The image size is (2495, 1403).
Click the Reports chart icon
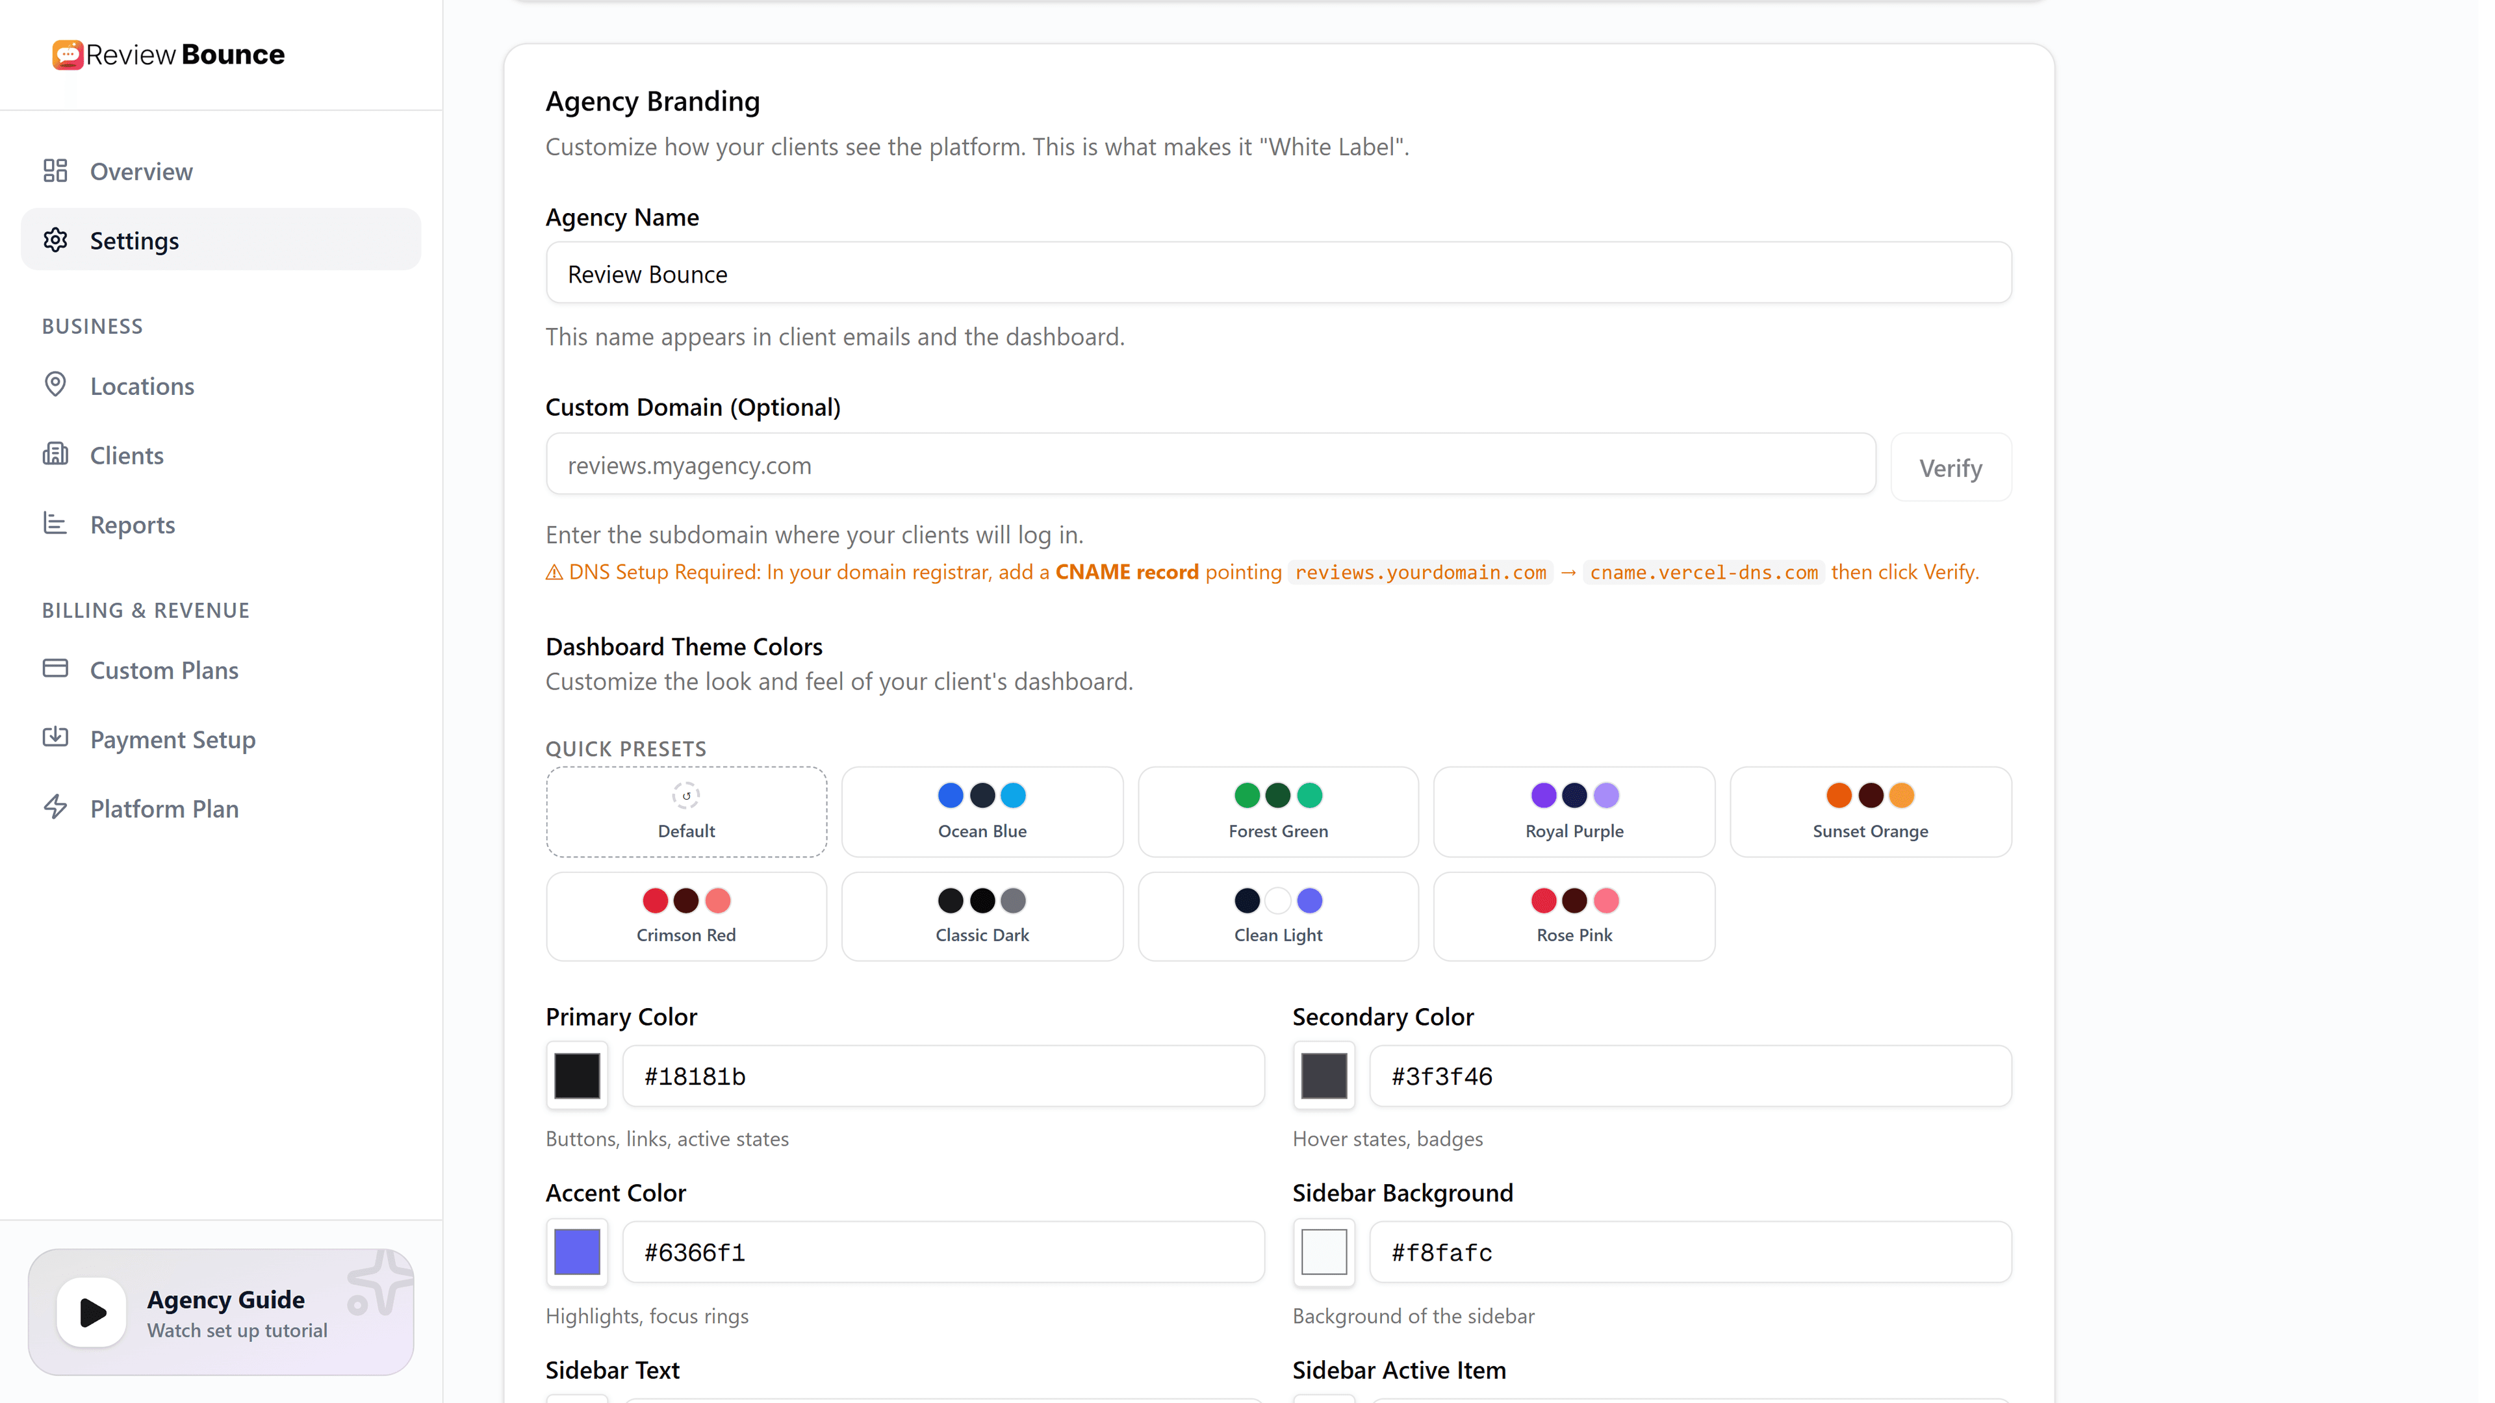(55, 523)
